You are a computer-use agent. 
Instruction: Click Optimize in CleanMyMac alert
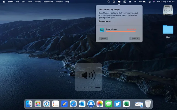tap(134, 38)
